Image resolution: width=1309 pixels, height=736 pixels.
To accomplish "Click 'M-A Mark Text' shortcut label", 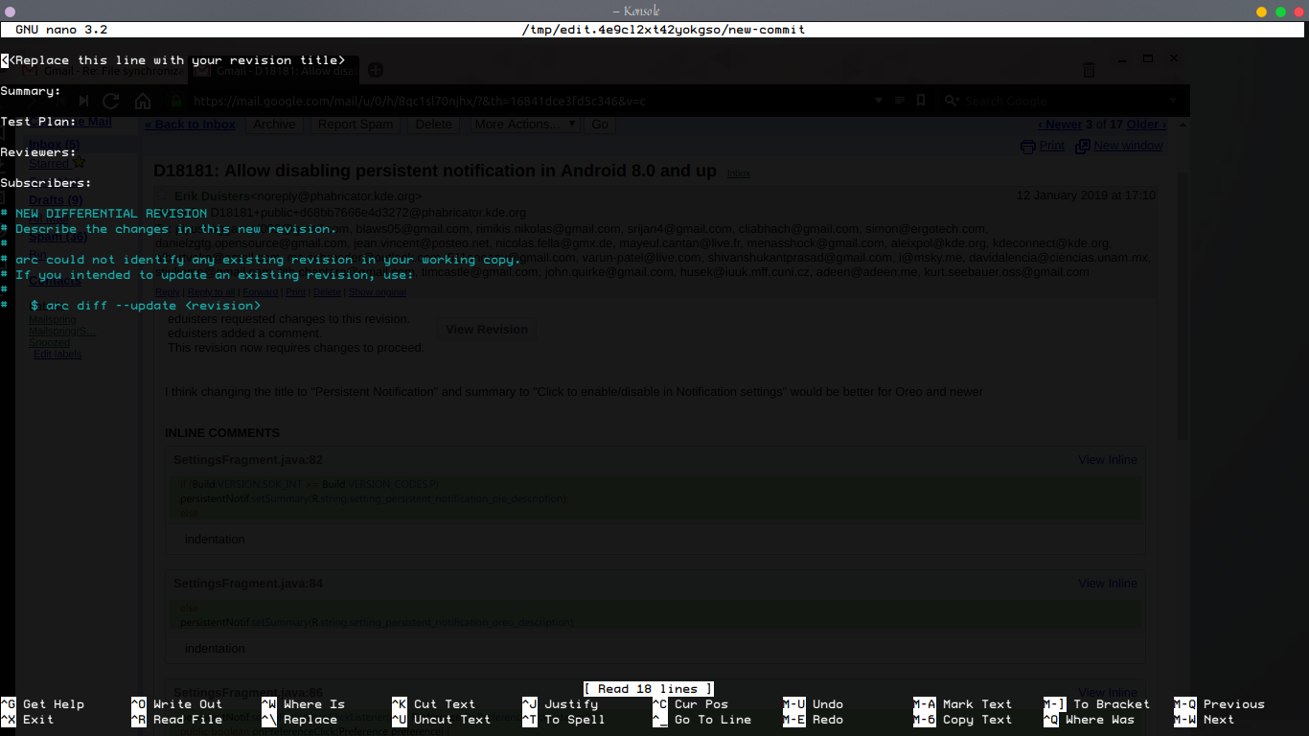I will pos(962,704).
